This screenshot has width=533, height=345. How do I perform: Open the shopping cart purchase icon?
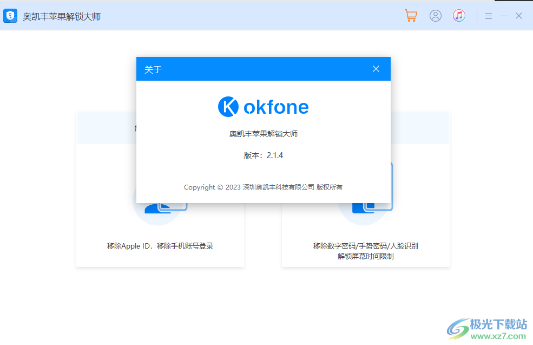411,16
